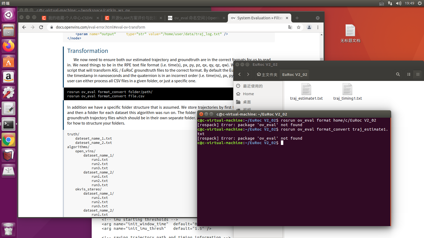
Task: Open Chrome's three-dot menu
Action: (x=318, y=27)
